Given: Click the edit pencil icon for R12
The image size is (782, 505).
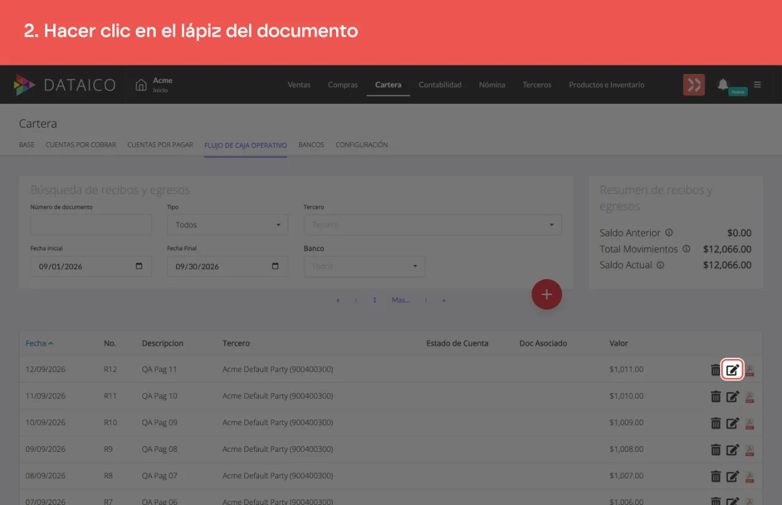Looking at the screenshot, I should 733,369.
